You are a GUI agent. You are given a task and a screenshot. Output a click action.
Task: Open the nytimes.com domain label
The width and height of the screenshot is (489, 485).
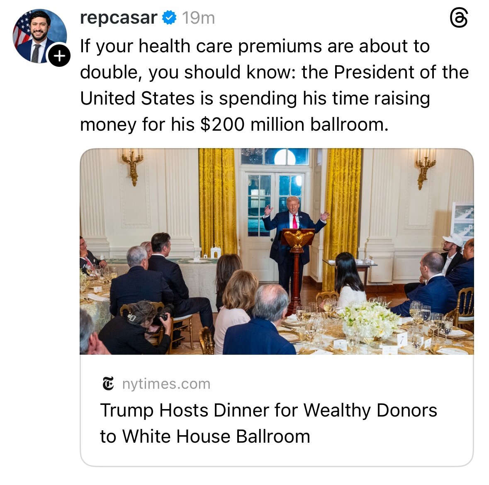point(166,384)
